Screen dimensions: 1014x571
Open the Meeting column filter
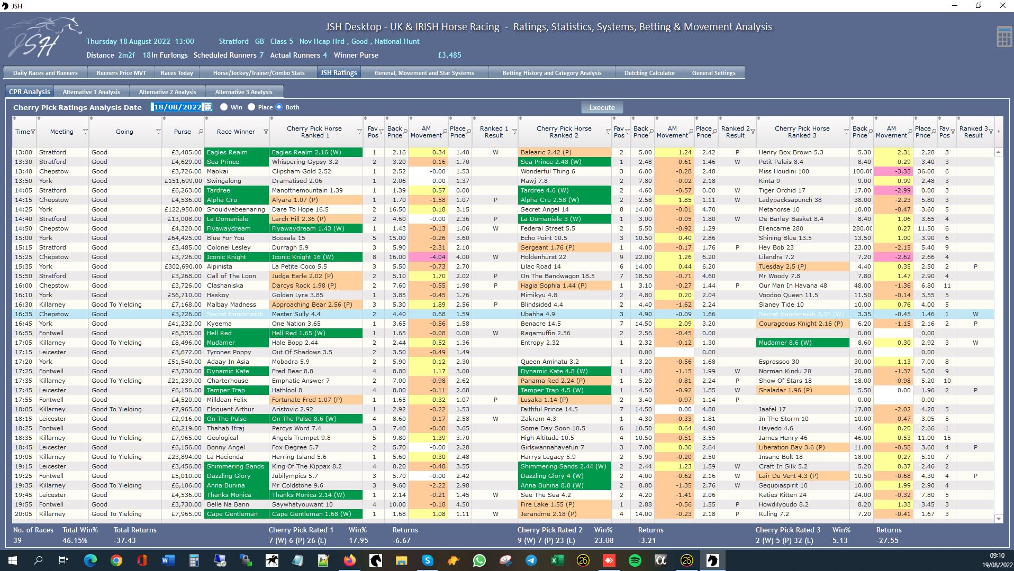click(85, 132)
